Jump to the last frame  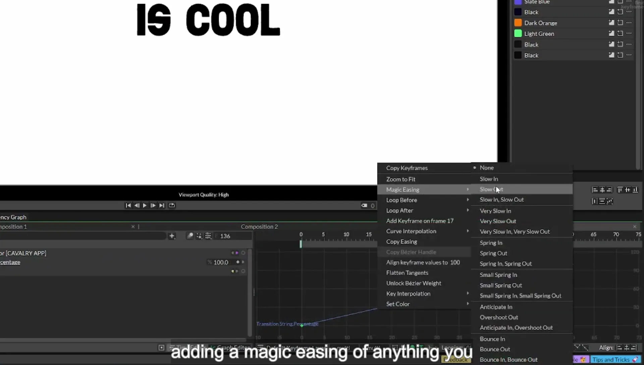pyautogui.click(x=162, y=205)
